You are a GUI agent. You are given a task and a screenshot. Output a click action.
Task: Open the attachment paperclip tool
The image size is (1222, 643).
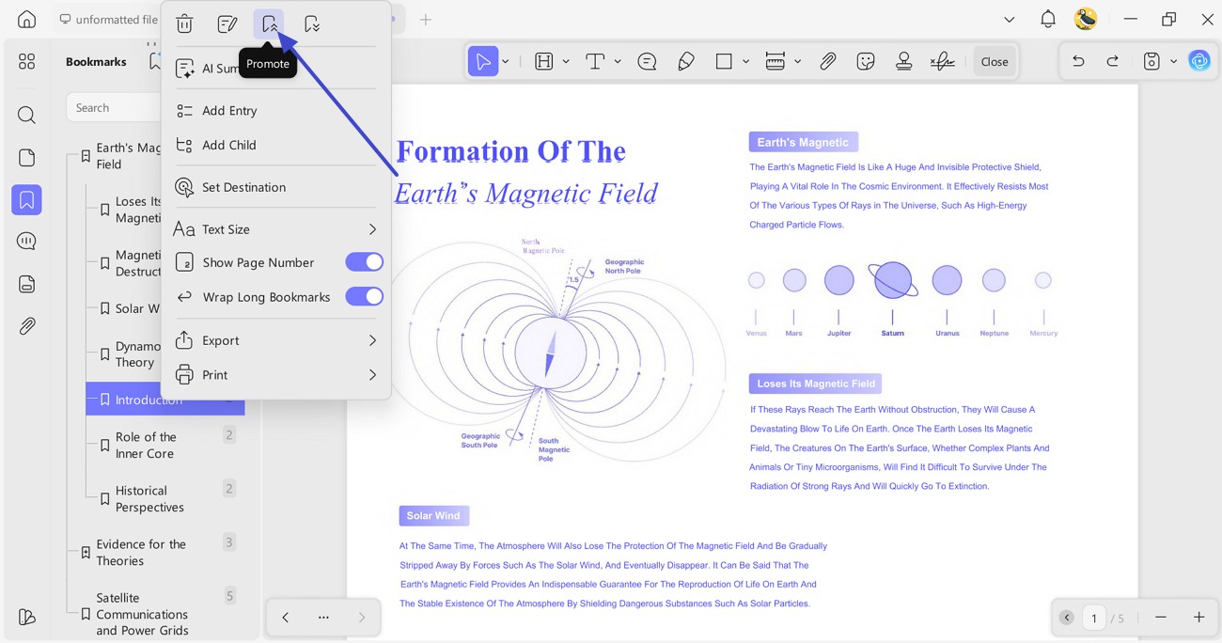[x=827, y=61]
